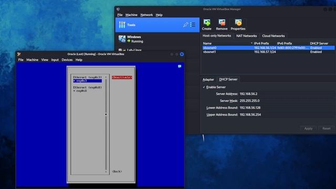Image resolution: width=336 pixels, height=189 pixels.
Task: Click the Lower Address Bound field
Action: (x=287, y=108)
